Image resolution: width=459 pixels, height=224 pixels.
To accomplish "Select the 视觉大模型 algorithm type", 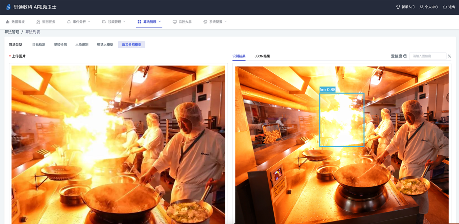I will coord(105,45).
